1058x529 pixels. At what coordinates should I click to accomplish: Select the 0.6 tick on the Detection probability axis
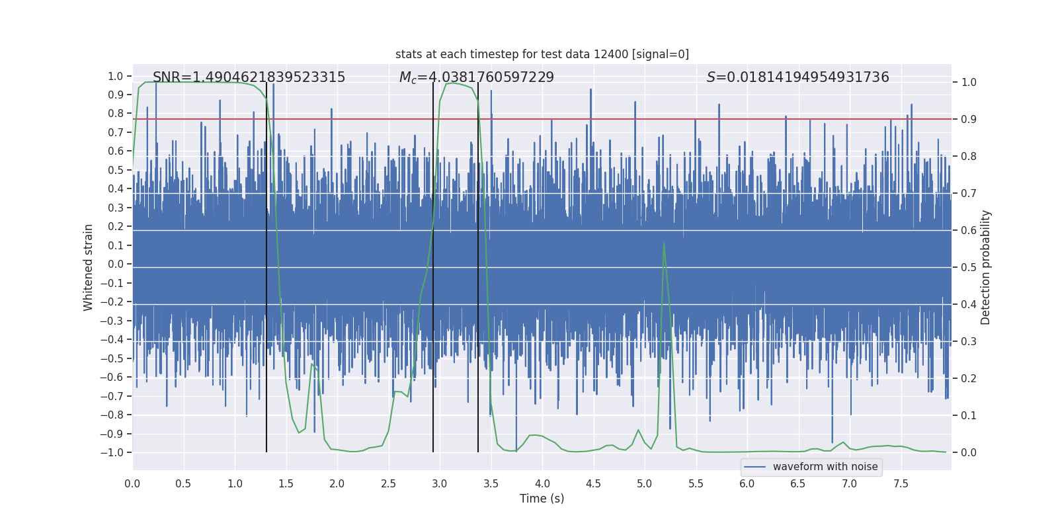coord(969,231)
